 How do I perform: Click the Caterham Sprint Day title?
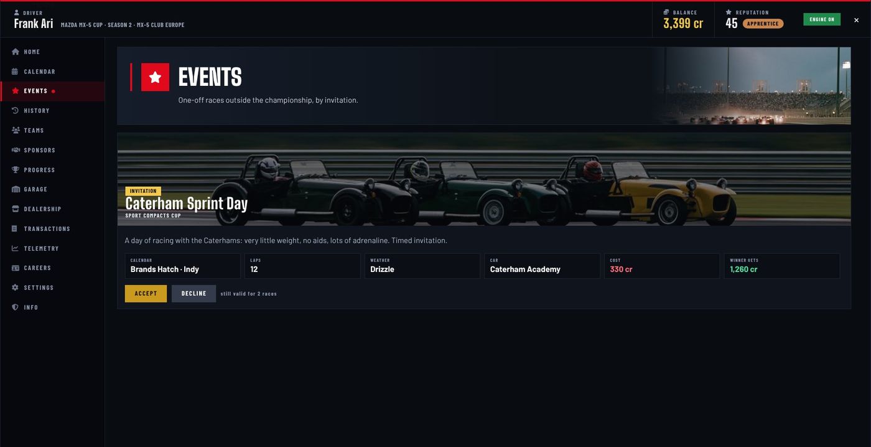click(187, 204)
